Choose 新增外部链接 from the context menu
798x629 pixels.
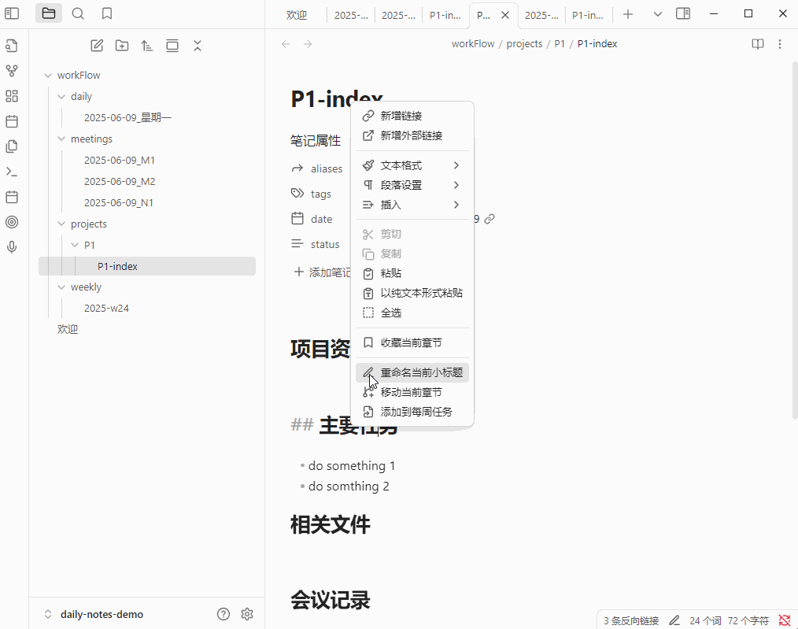(x=412, y=136)
